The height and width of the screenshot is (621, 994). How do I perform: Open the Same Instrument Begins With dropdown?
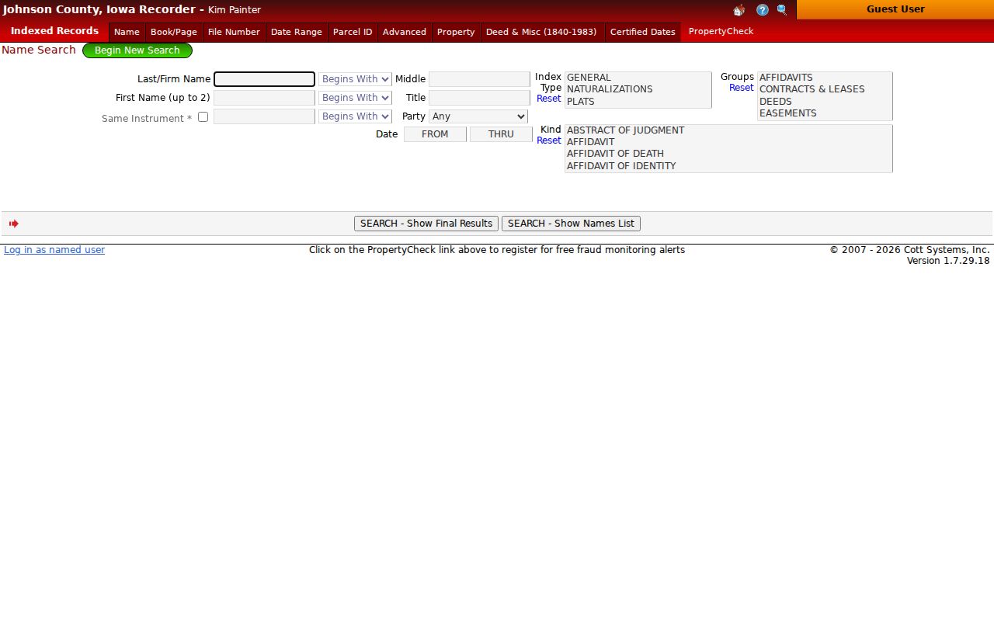tap(355, 116)
